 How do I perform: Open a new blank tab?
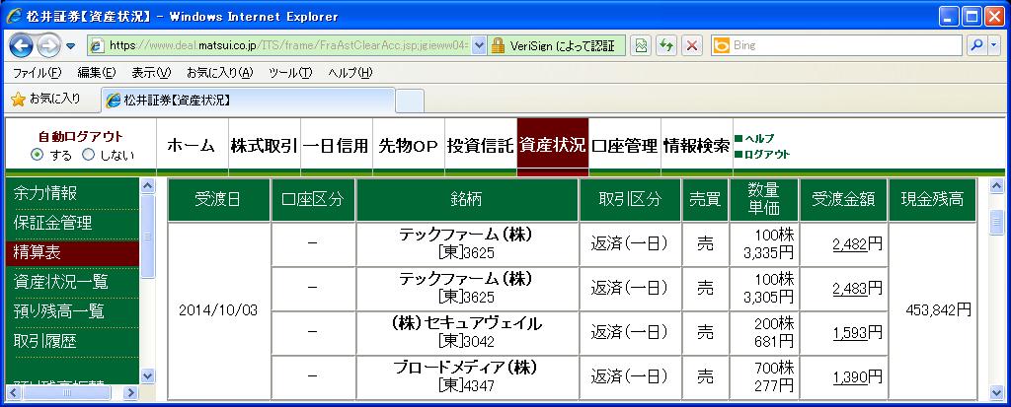coord(410,101)
